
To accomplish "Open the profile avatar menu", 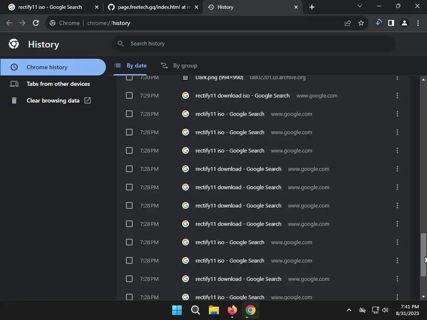I will (404, 23).
